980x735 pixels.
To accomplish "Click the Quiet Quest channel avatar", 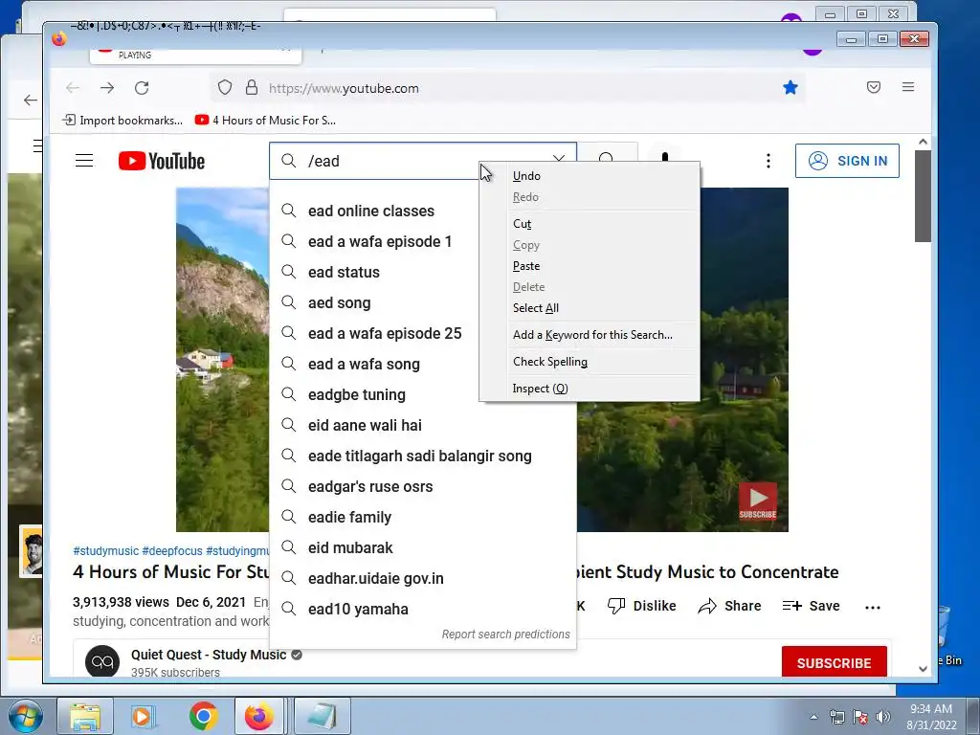I will point(102,660).
